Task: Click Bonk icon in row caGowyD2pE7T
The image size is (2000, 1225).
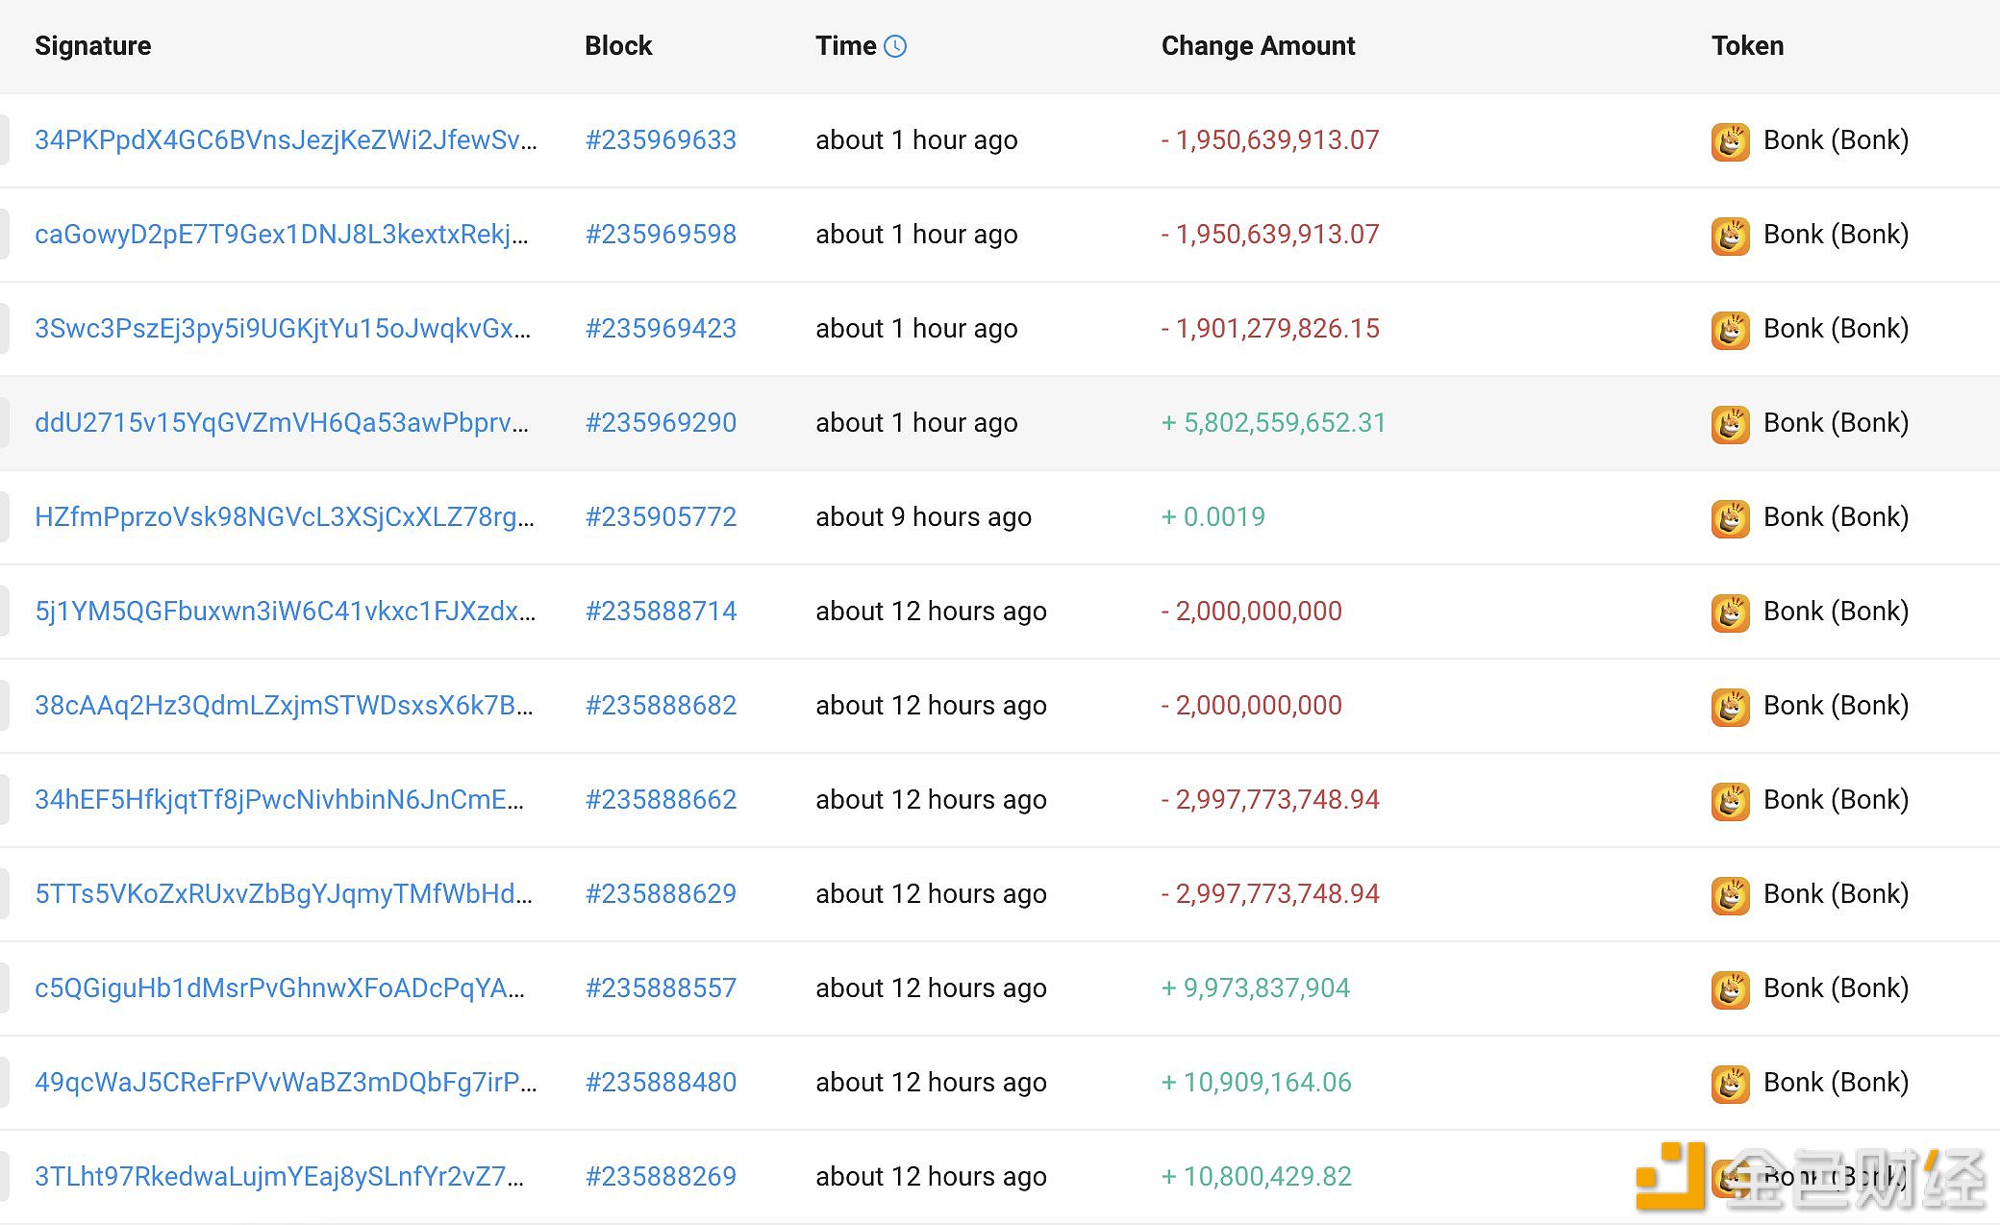Action: (x=1731, y=236)
